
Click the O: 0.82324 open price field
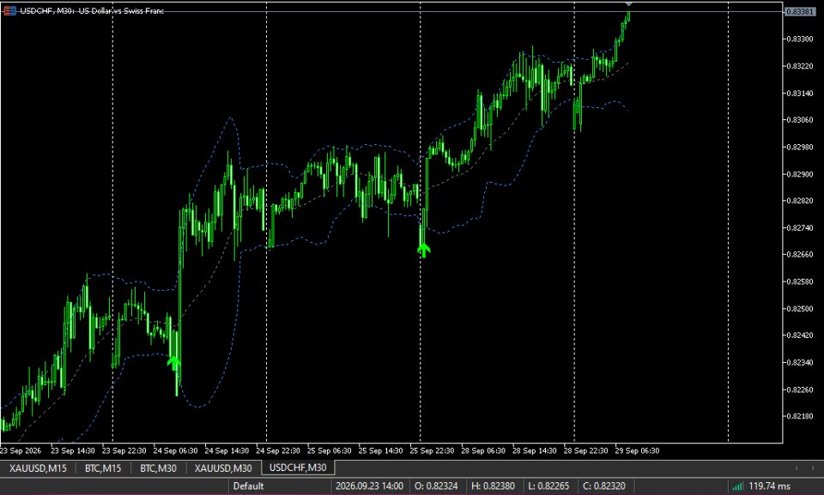(437, 486)
